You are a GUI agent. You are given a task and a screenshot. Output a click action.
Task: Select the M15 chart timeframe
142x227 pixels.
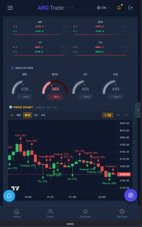click(x=27, y=115)
